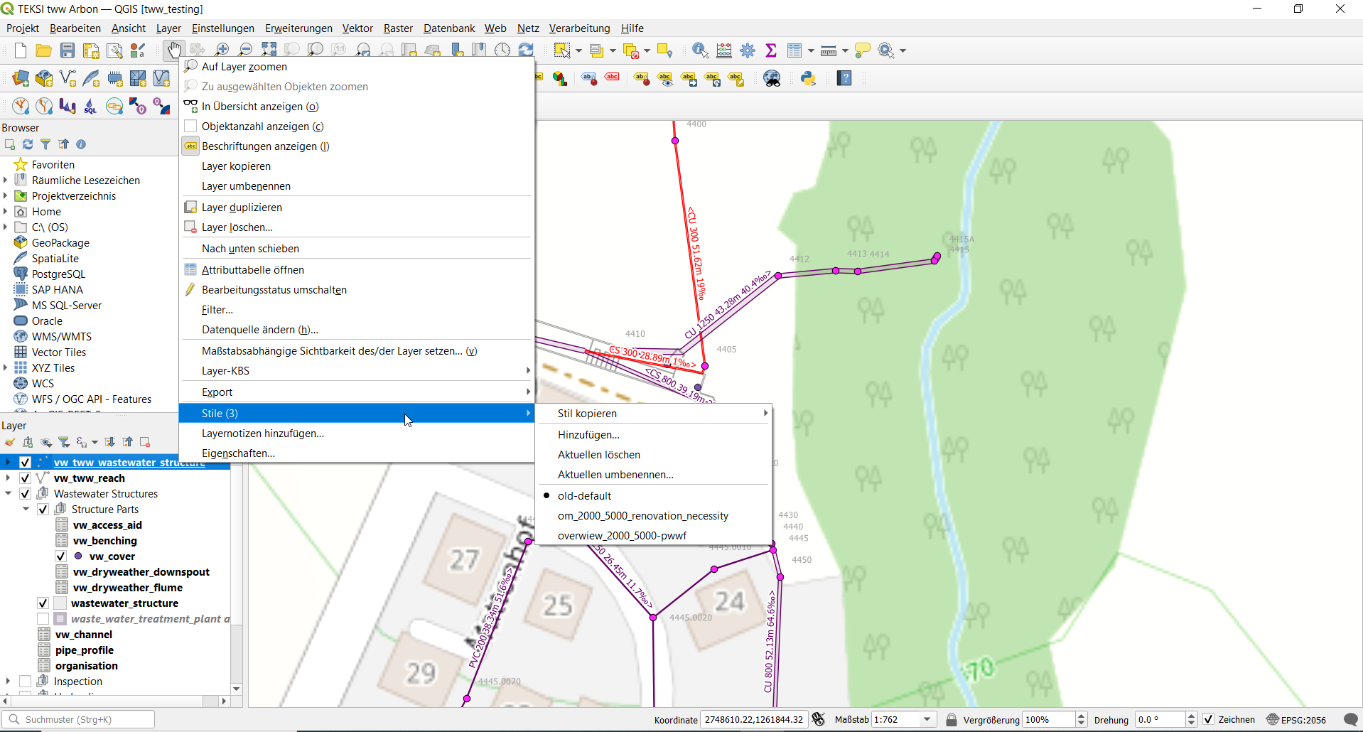Toggle visibility of vw_tww_wastewater_structure layer
Image resolution: width=1363 pixels, height=732 pixels.
[25, 463]
